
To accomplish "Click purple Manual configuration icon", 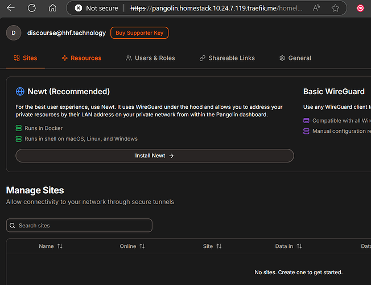I will [306, 131].
